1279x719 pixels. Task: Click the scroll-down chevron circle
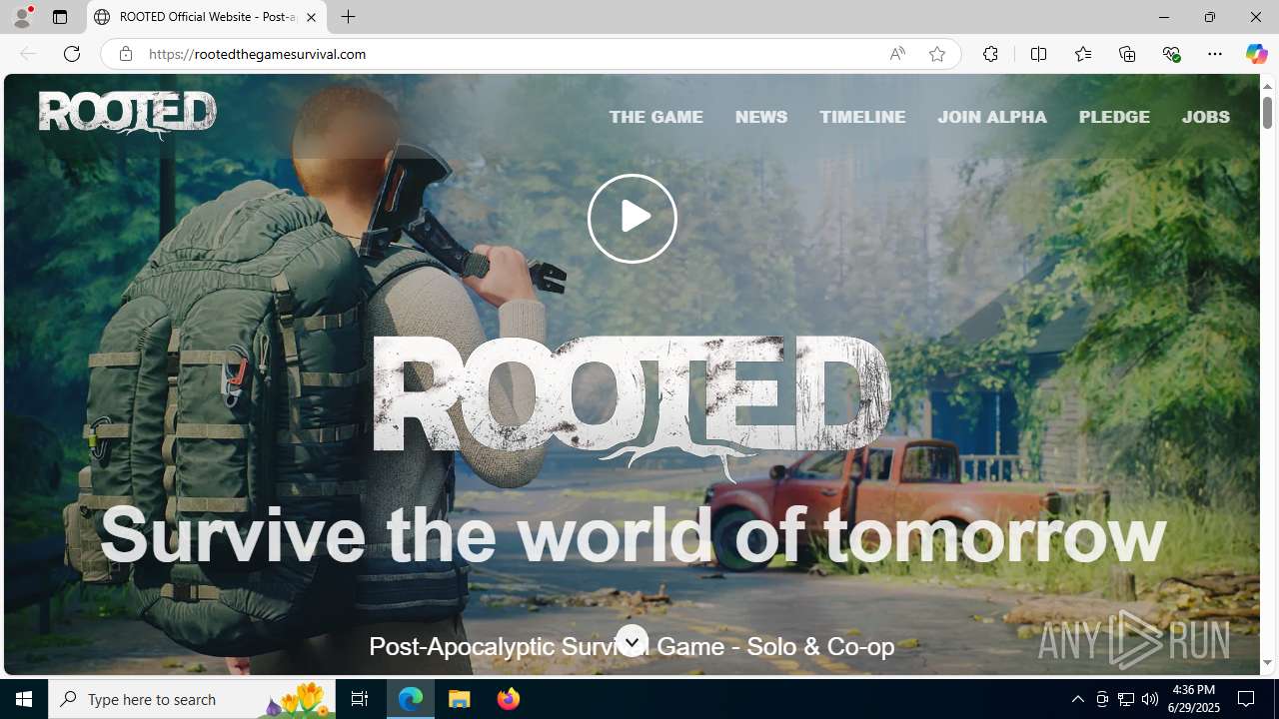(x=632, y=641)
